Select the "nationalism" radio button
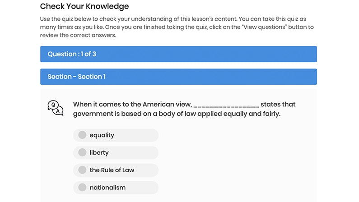Viewport: 359px width, 202px height. 82,188
